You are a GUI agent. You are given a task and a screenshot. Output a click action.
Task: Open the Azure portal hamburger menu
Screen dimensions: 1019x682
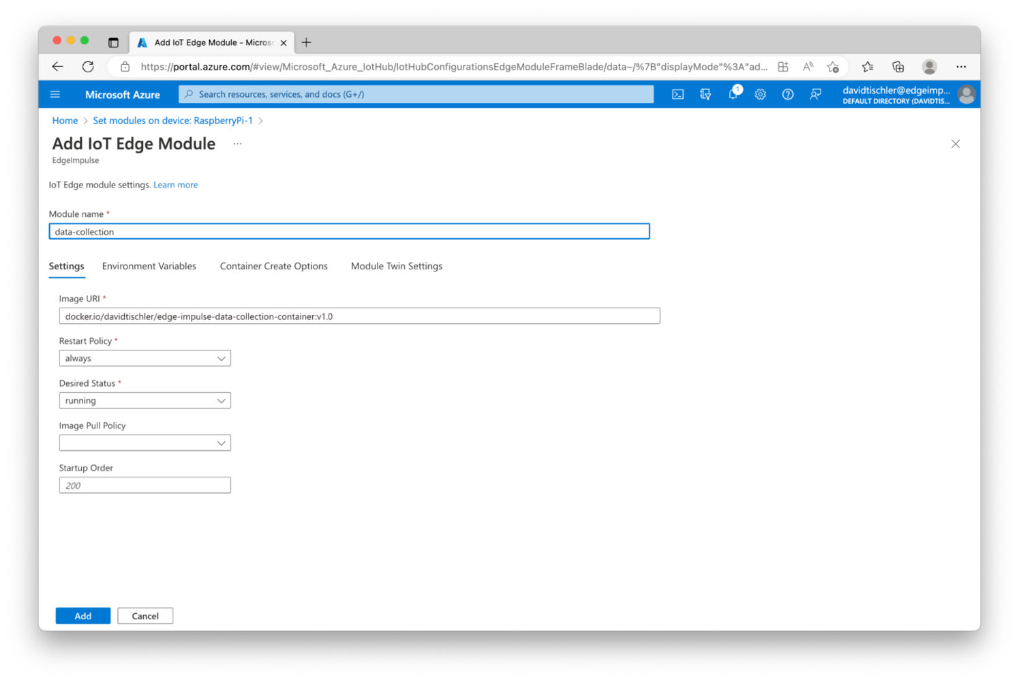pos(55,94)
